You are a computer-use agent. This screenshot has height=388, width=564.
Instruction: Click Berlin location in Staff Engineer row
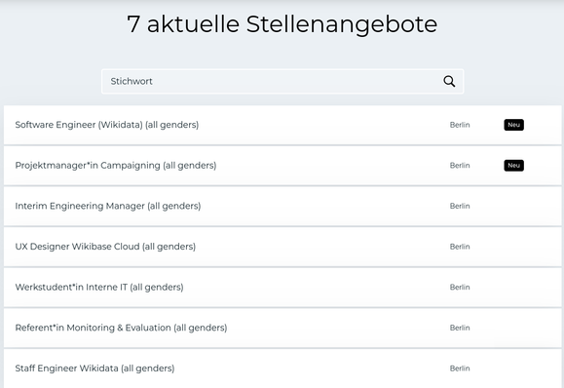click(x=460, y=369)
